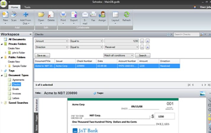Image resolution: width=211 pixels, height=133 pixels.
Task: Click Create New under Private Folders
Action: (x=14, y=48)
